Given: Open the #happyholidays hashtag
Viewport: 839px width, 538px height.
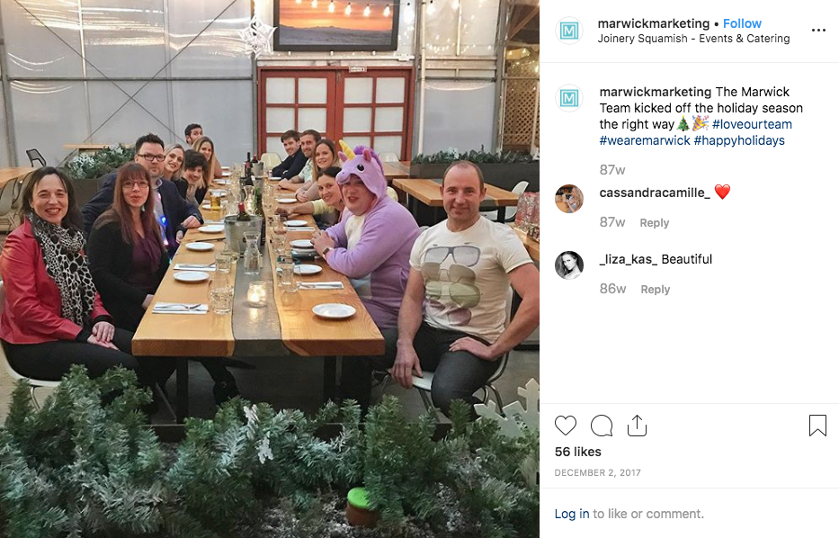Looking at the screenshot, I should 739,140.
